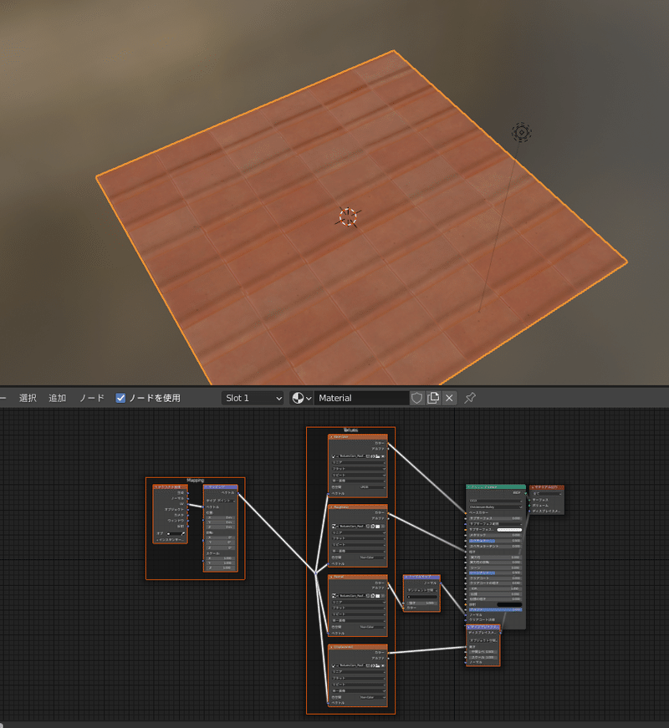The height and width of the screenshot is (728, 669).
Task: Click the open image folder icon in Base Color node
Action: [x=378, y=456]
